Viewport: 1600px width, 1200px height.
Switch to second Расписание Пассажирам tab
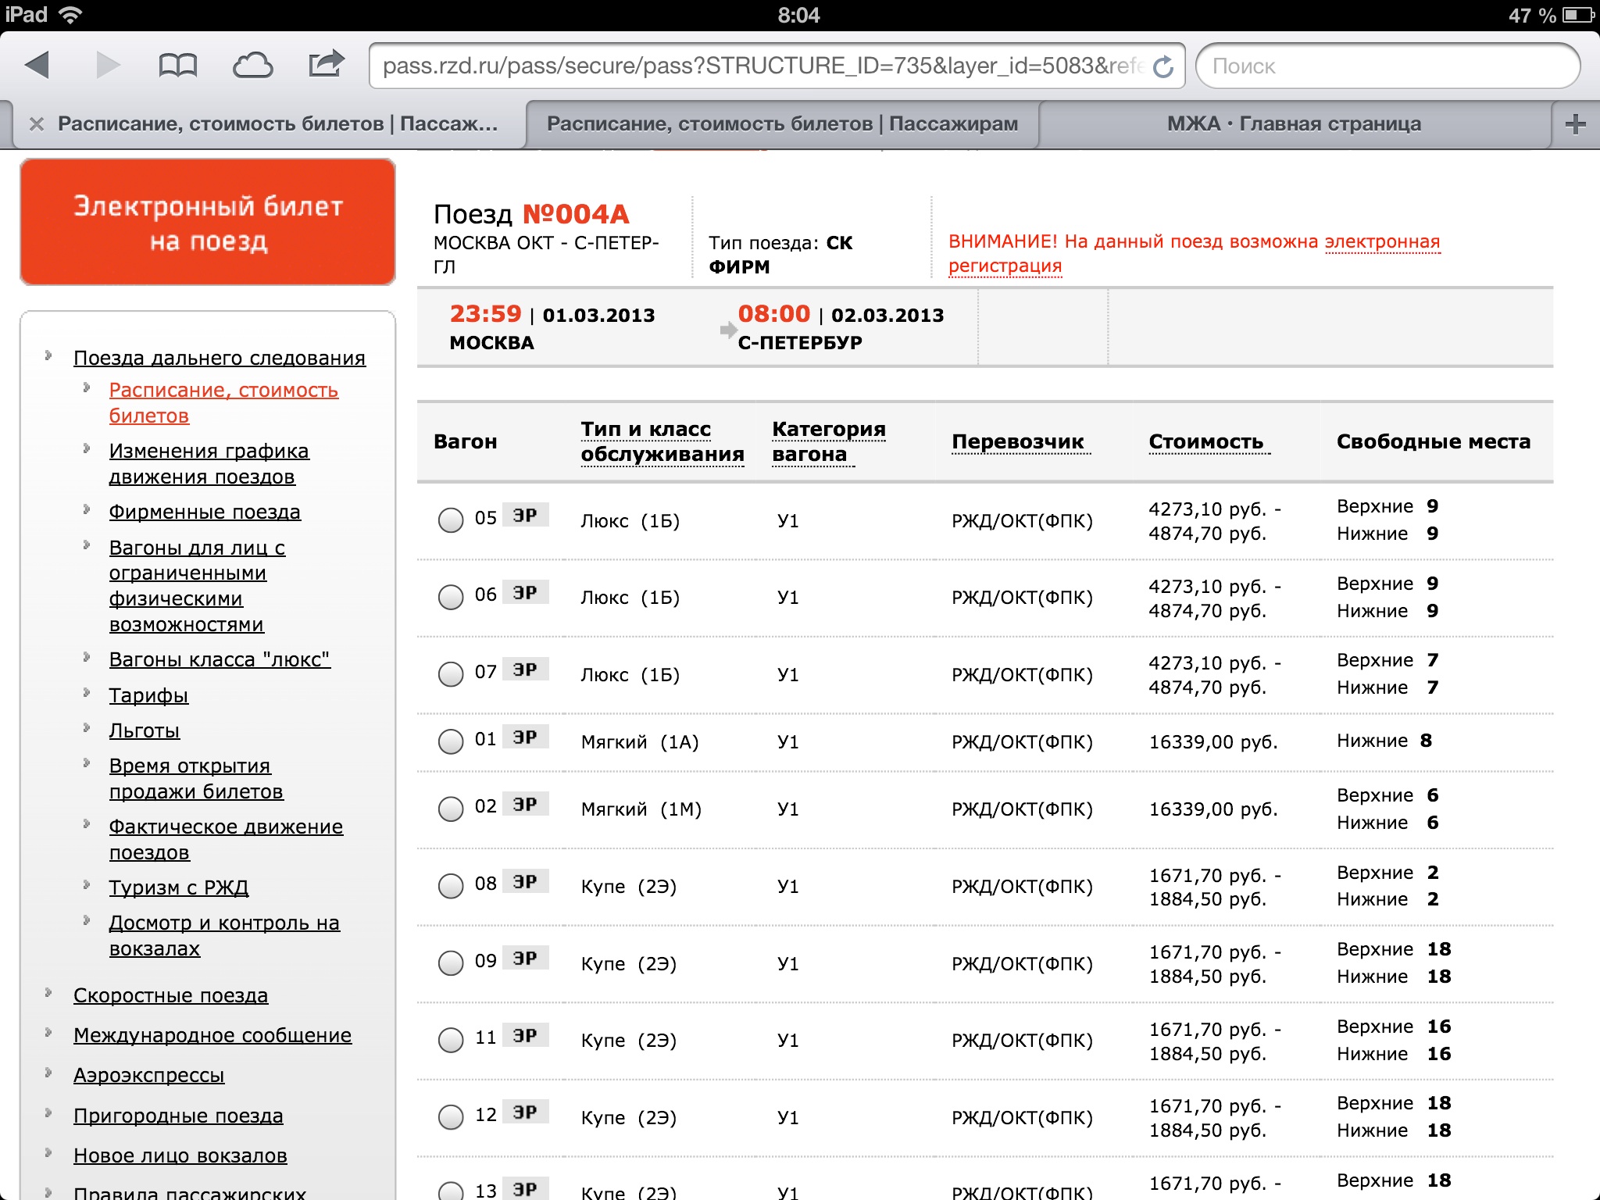[782, 124]
